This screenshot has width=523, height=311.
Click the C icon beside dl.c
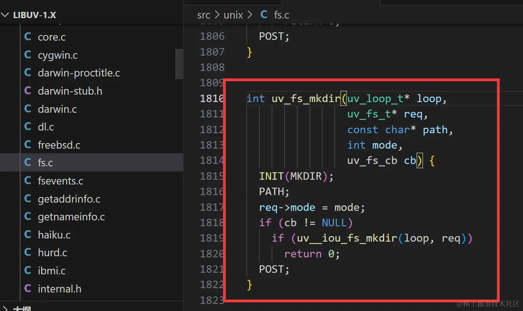(x=27, y=127)
